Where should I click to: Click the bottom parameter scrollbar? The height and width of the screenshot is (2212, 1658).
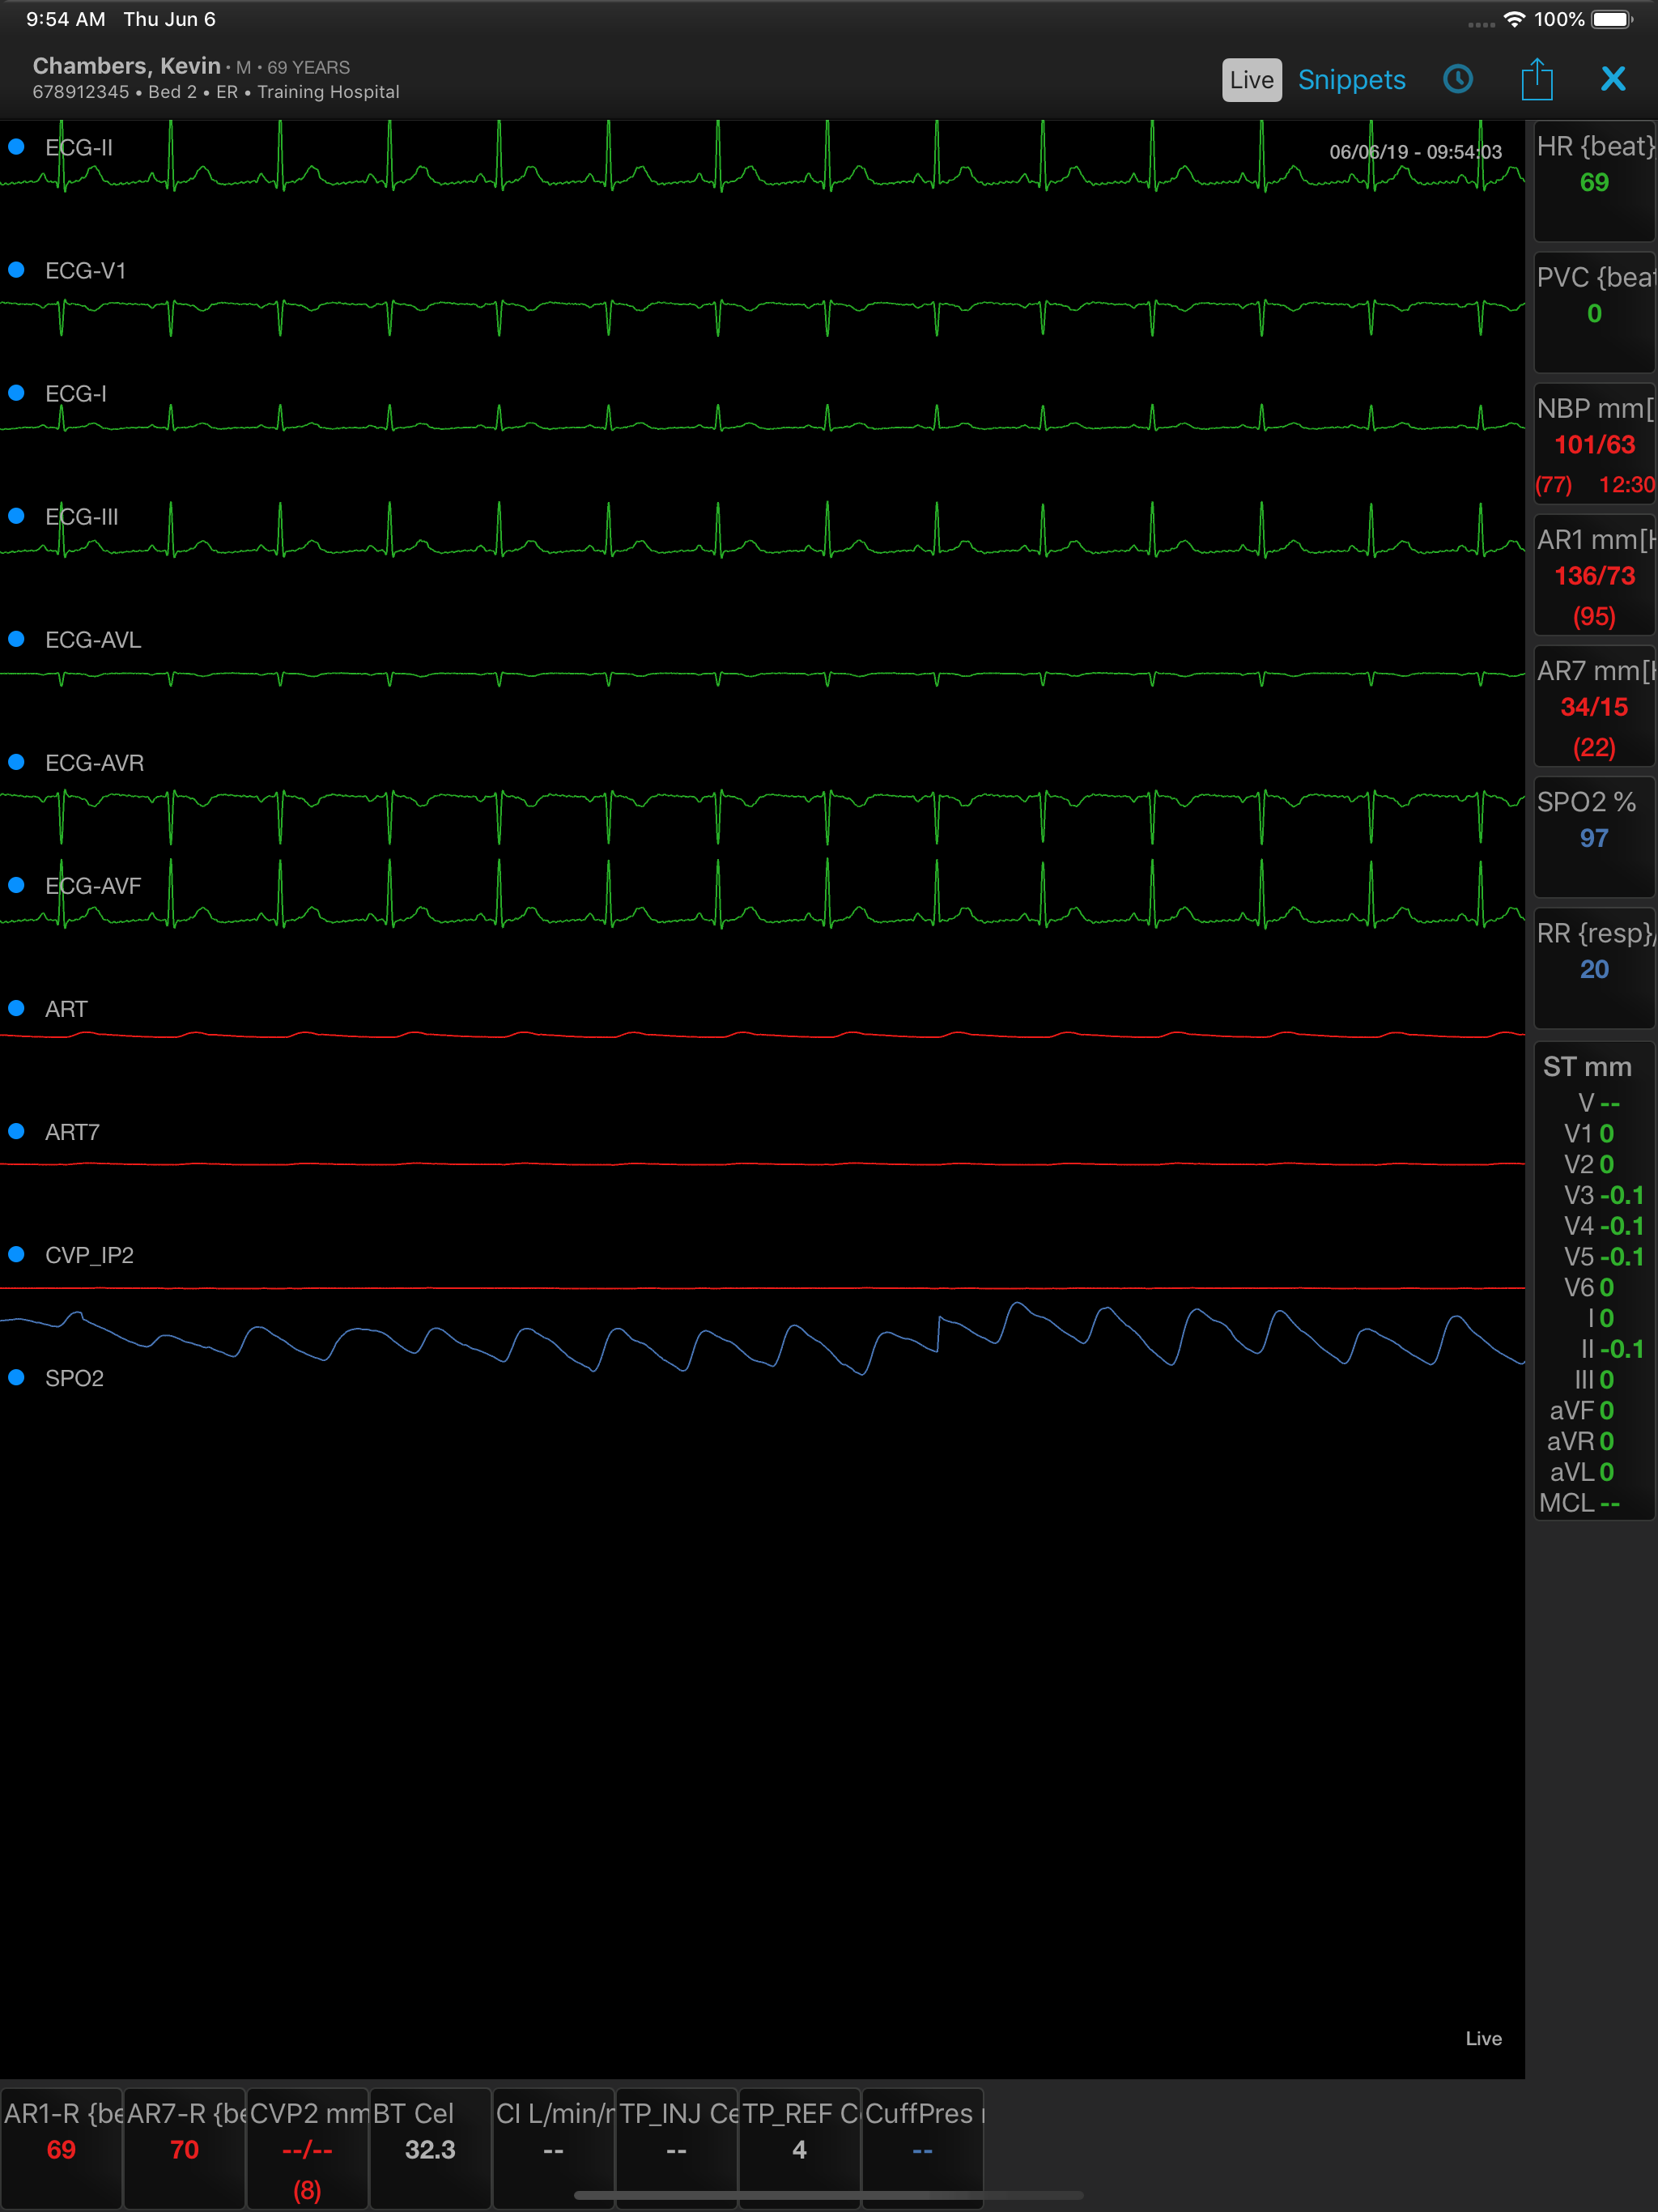tap(828, 2196)
